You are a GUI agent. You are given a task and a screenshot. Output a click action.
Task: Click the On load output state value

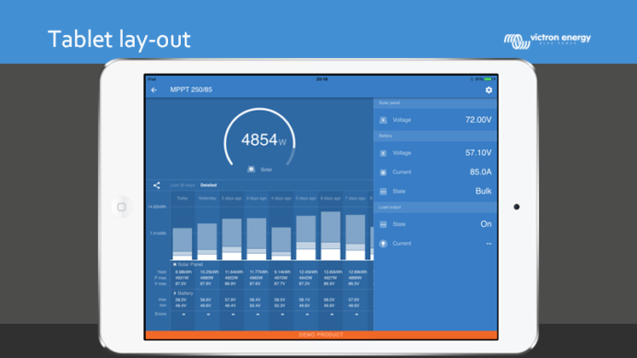[486, 224]
